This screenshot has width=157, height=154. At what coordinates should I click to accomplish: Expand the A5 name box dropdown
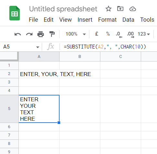point(38,47)
